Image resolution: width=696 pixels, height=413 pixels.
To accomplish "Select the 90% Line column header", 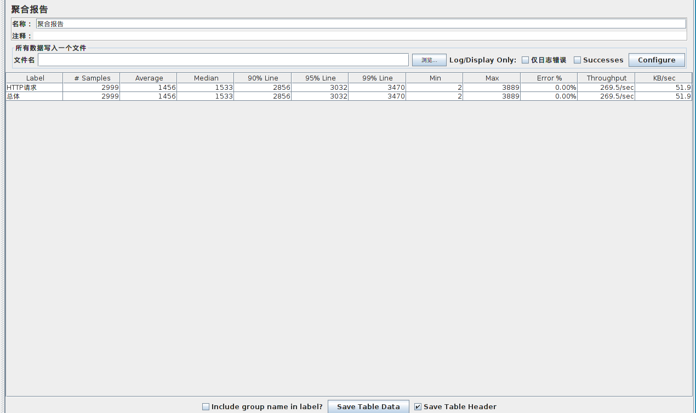I will click(263, 78).
